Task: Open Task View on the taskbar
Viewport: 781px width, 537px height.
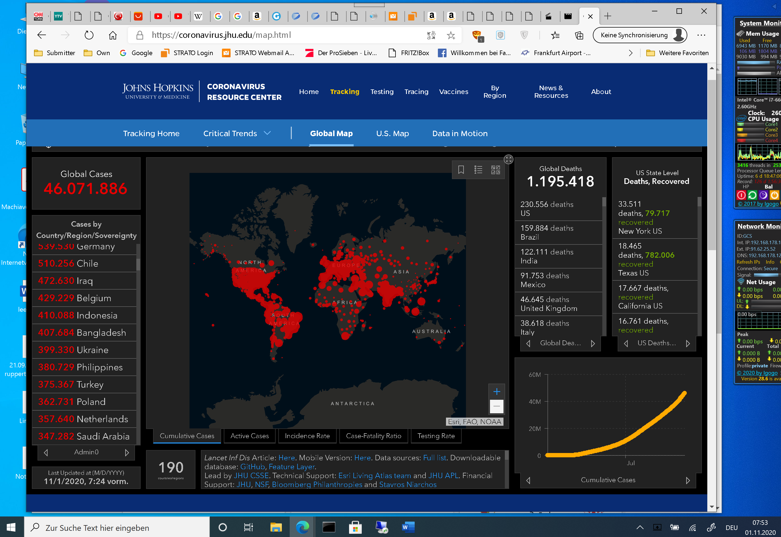Action: (248, 527)
